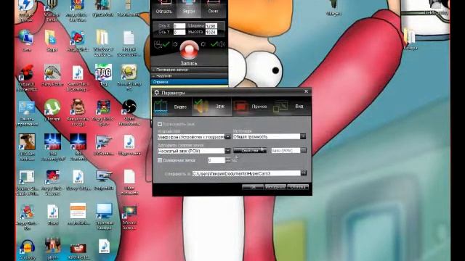Select the Экран capture mode tab

(x=189, y=8)
